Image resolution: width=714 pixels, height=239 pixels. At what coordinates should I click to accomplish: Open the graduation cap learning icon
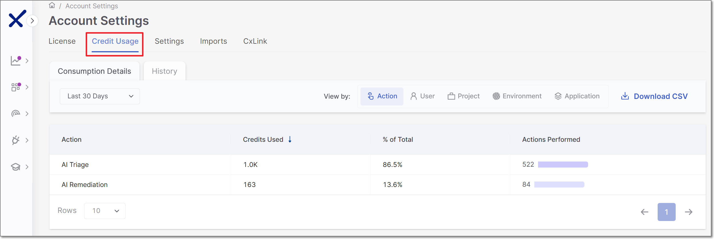pyautogui.click(x=16, y=167)
